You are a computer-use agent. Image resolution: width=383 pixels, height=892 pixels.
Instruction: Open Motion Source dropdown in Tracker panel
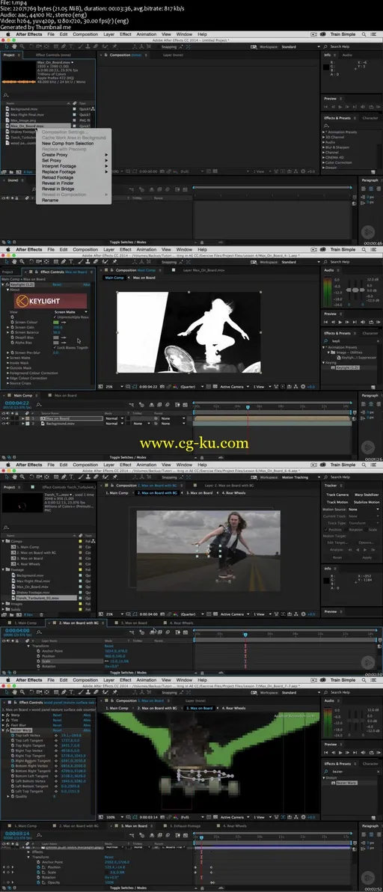tap(364, 509)
